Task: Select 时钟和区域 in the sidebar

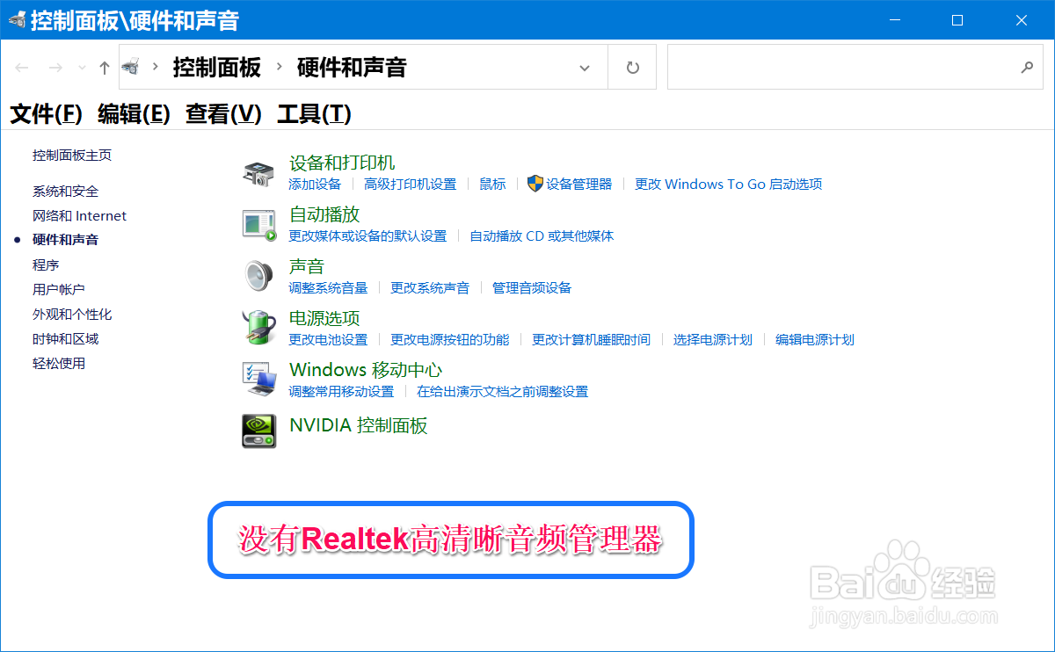Action: [x=65, y=339]
